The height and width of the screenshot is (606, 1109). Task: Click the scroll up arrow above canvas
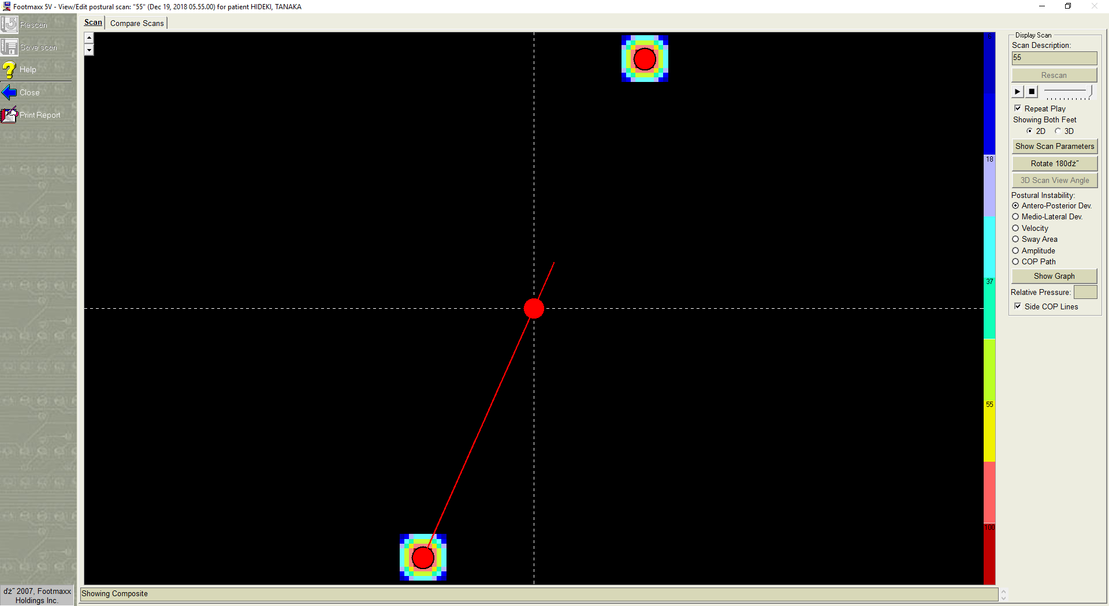click(x=89, y=38)
